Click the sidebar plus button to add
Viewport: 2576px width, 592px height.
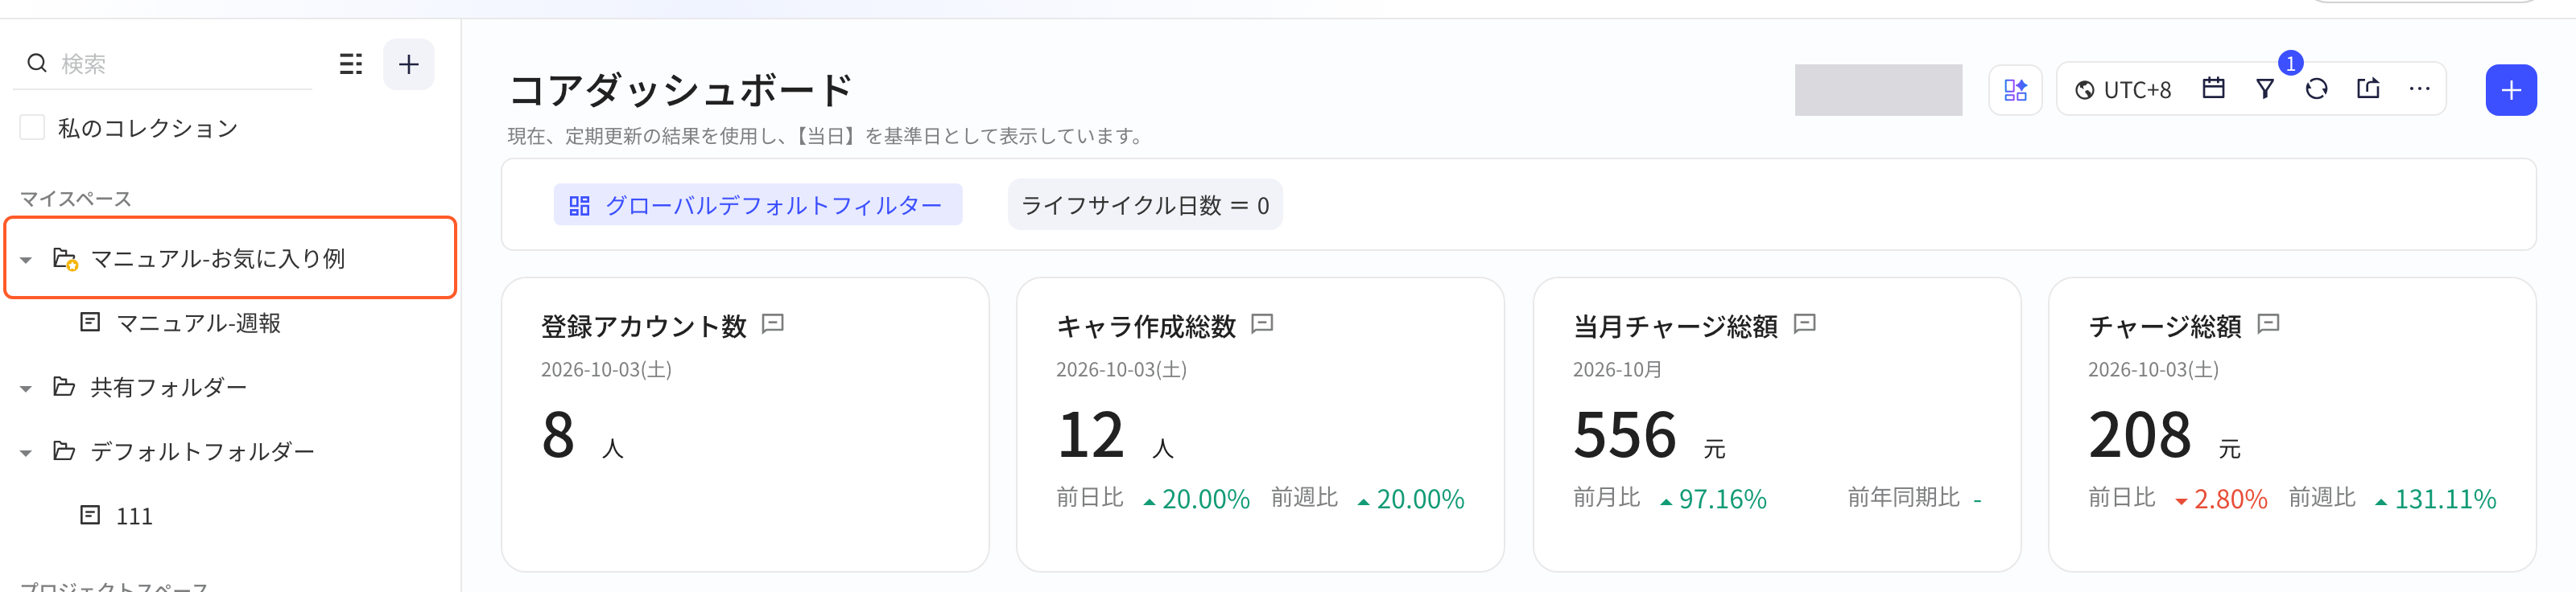point(408,64)
